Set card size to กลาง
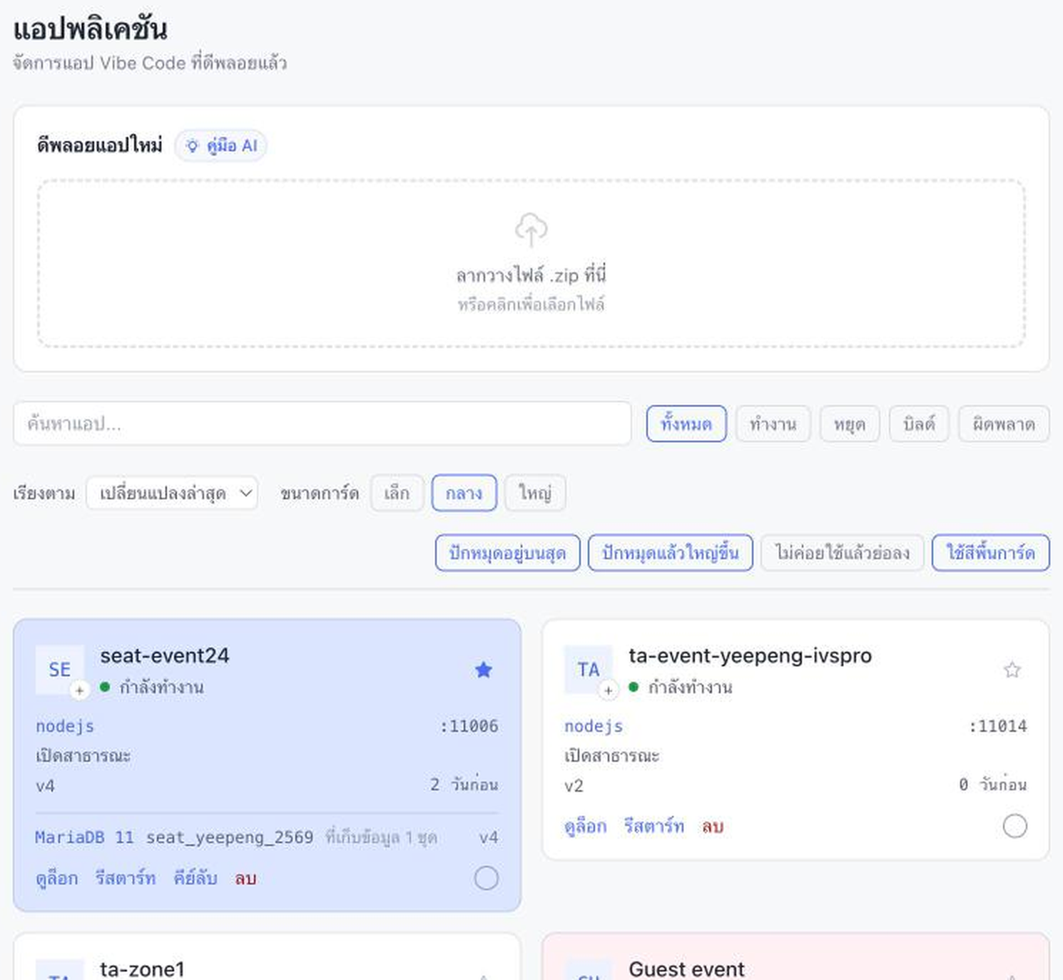The width and height of the screenshot is (1063, 980). 464,493
